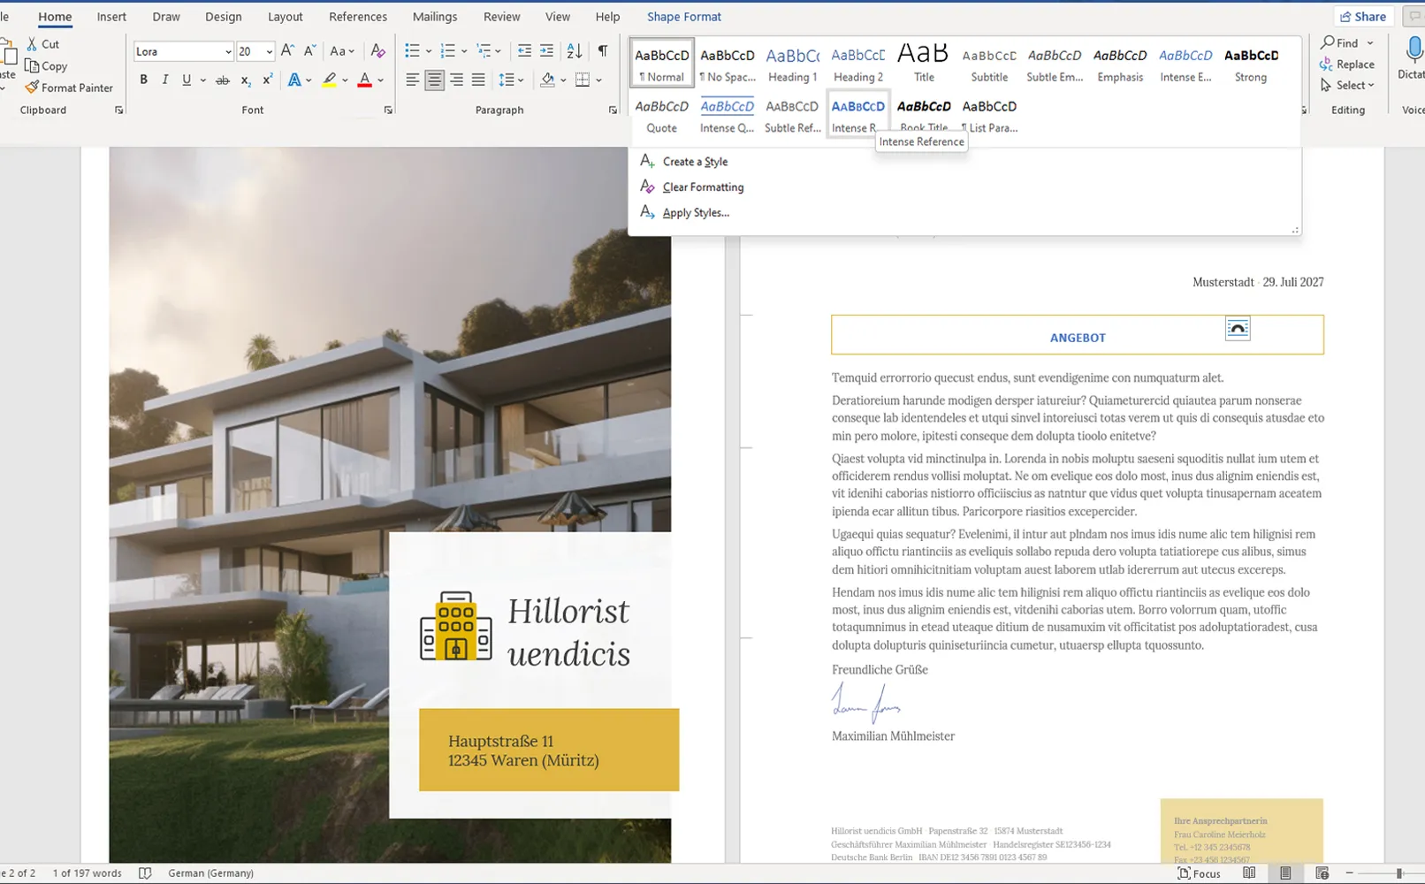The height and width of the screenshot is (884, 1425).
Task: Apply red font color
Action: [364, 80]
